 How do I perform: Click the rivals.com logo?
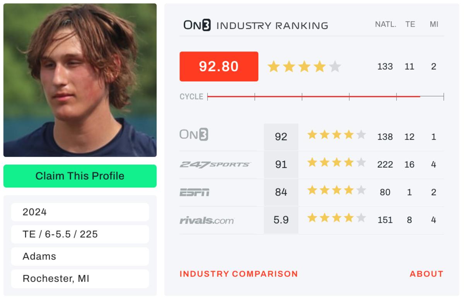pyautogui.click(x=207, y=220)
